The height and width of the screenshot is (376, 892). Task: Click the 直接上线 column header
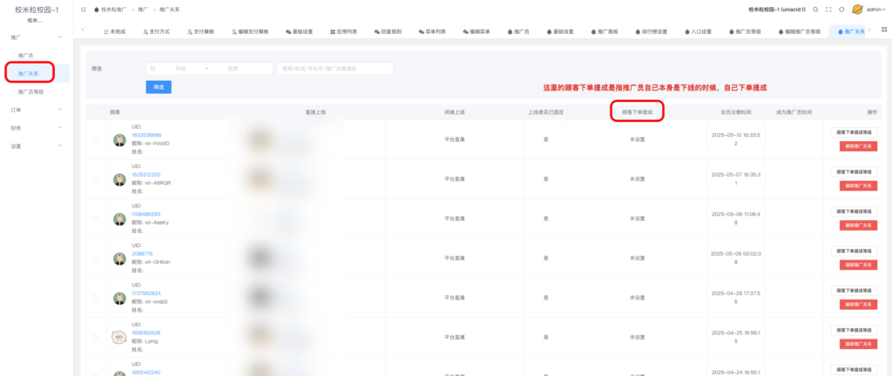point(315,112)
